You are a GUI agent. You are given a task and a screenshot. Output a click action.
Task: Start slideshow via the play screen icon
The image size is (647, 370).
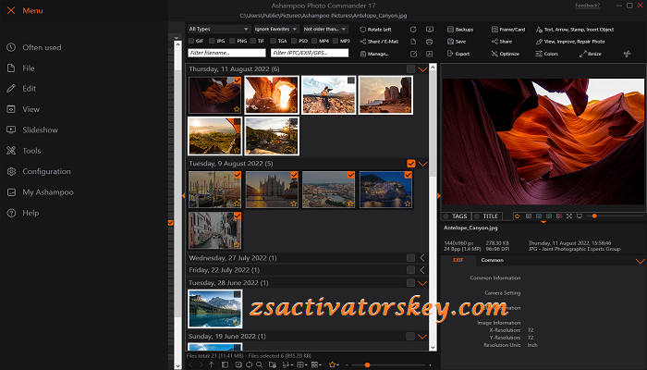tap(430, 30)
